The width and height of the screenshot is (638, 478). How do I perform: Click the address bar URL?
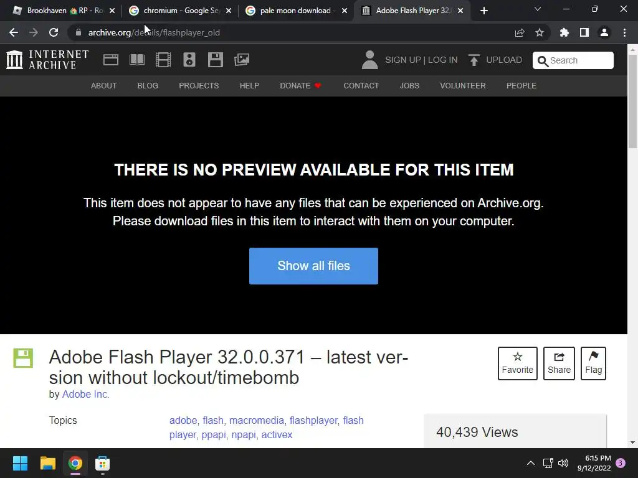click(154, 32)
